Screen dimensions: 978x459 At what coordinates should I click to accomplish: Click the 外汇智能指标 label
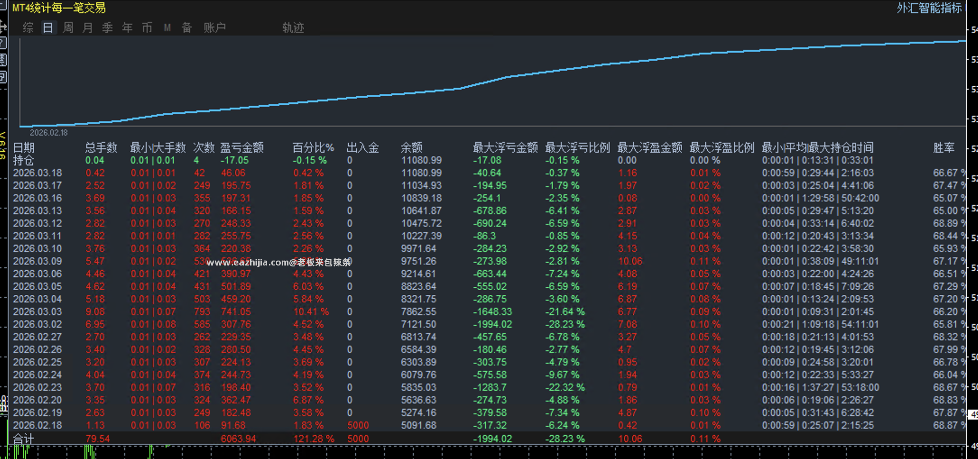929,8
